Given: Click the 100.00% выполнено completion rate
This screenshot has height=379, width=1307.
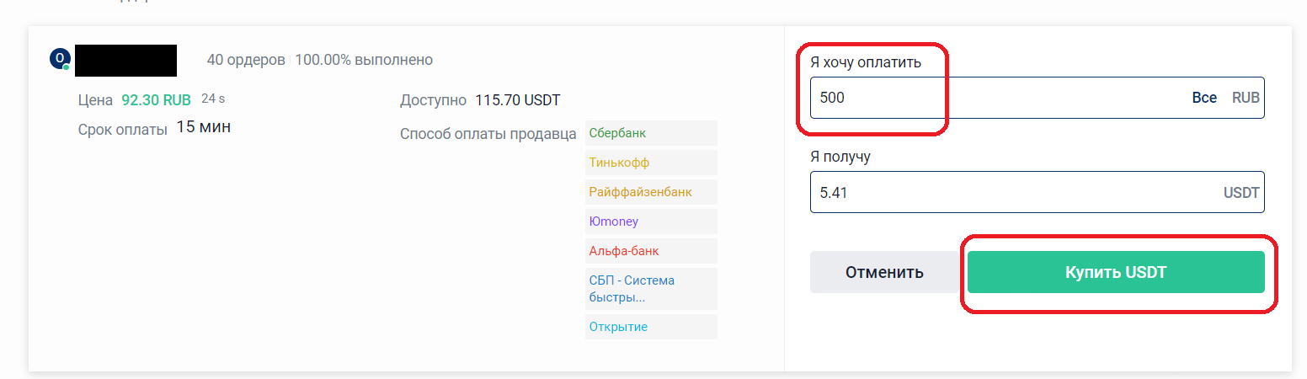Looking at the screenshot, I should click(x=364, y=60).
